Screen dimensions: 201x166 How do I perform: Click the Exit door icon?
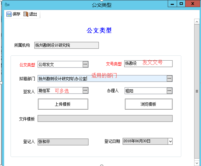(26, 14)
